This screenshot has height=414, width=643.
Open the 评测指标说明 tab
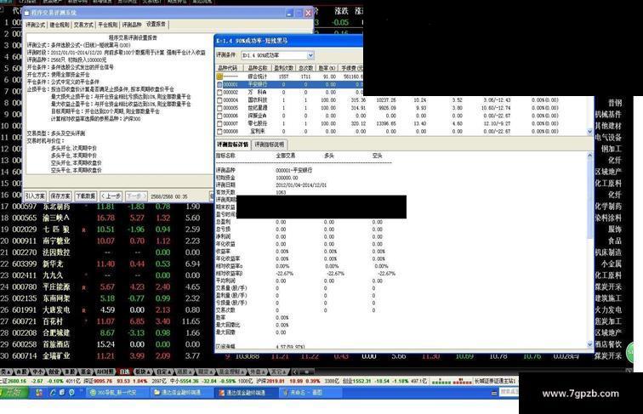click(x=269, y=145)
